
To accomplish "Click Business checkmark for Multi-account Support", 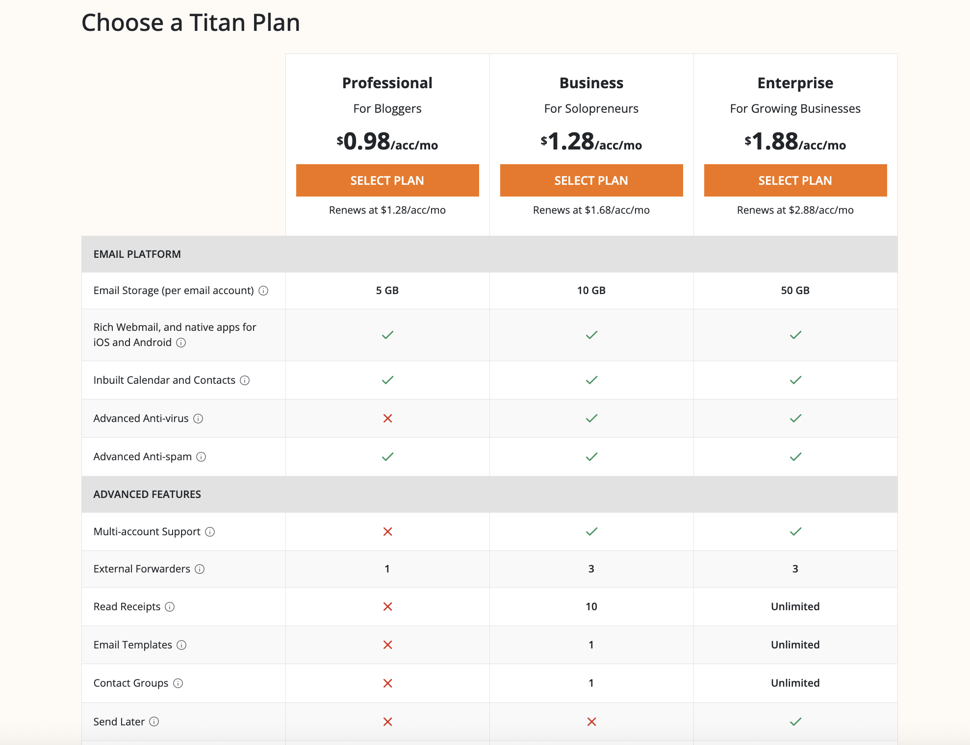I will tap(591, 531).
